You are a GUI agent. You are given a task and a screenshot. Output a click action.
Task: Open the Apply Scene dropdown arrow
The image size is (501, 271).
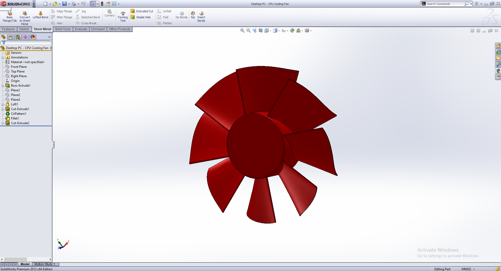coord(302,31)
